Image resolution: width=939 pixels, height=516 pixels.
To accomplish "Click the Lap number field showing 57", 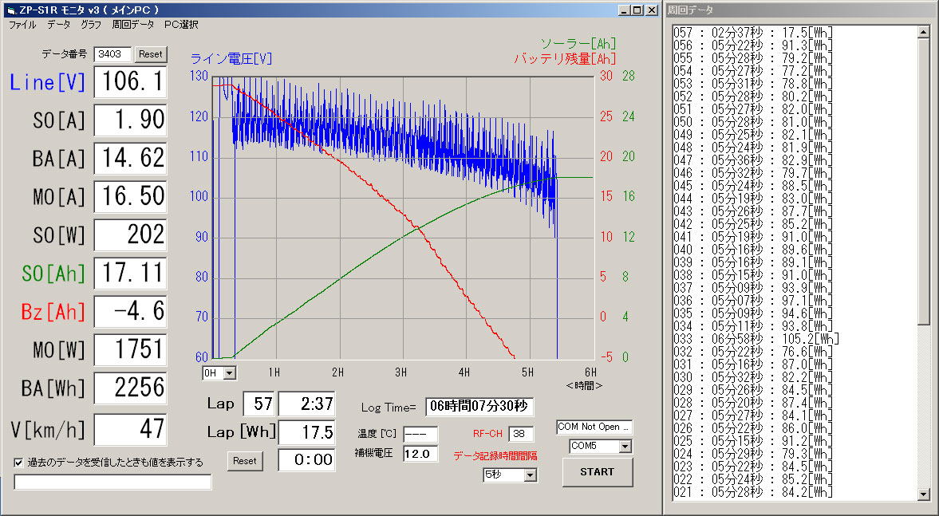I will [x=258, y=404].
